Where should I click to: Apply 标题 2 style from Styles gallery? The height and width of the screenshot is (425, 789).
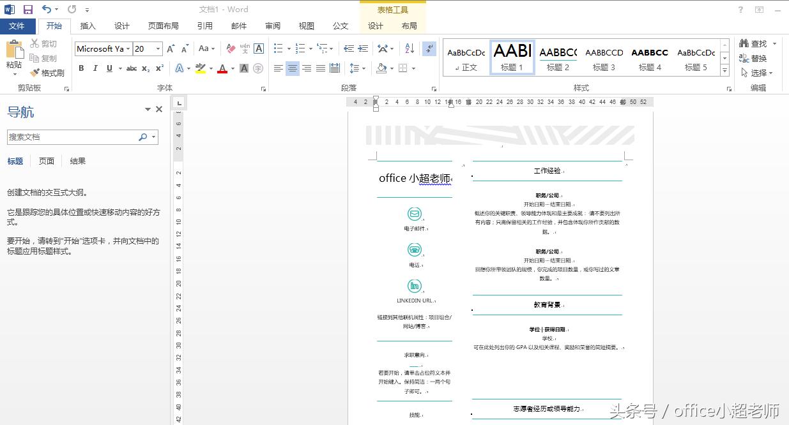pyautogui.click(x=556, y=57)
